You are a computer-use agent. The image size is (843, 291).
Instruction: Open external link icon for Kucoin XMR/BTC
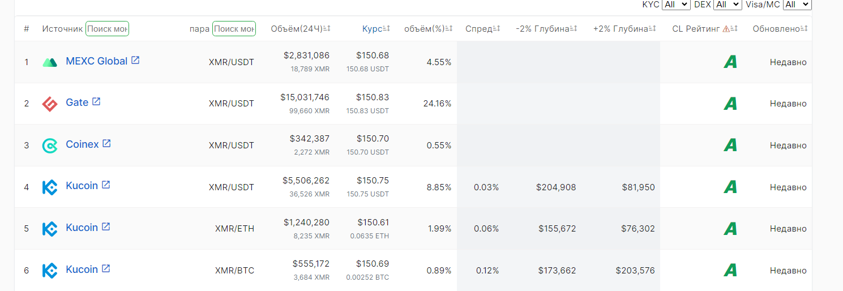pos(105,268)
